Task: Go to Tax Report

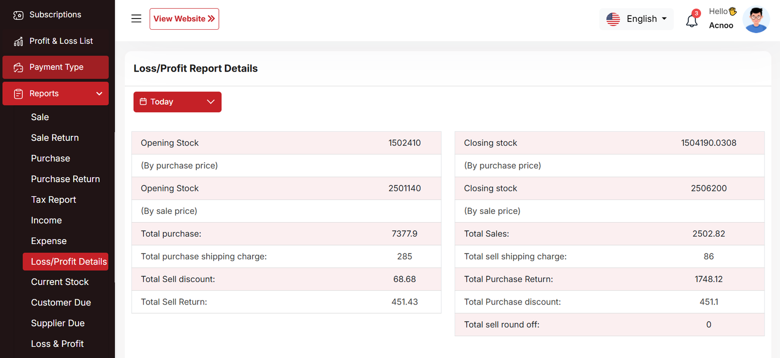Action: pos(54,200)
